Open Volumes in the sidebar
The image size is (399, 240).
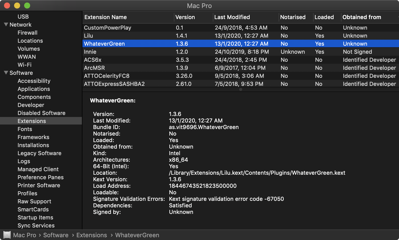click(x=29, y=49)
